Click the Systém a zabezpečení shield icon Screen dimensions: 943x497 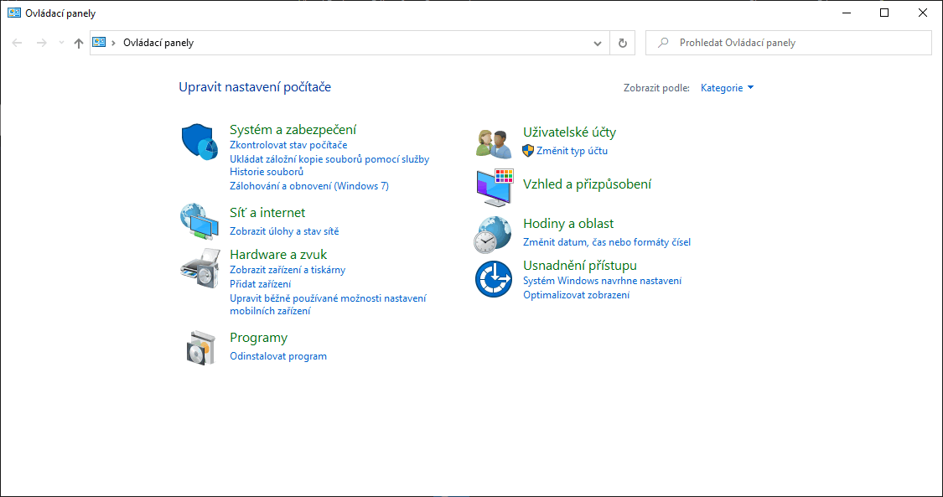coord(199,141)
